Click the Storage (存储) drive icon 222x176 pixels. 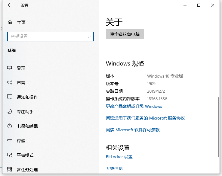coord(10,141)
